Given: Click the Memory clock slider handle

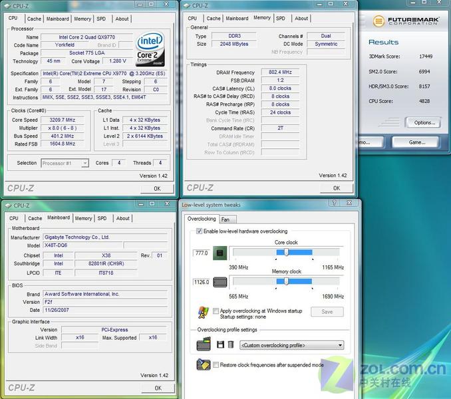Looking at the screenshot, I should click(x=286, y=281).
